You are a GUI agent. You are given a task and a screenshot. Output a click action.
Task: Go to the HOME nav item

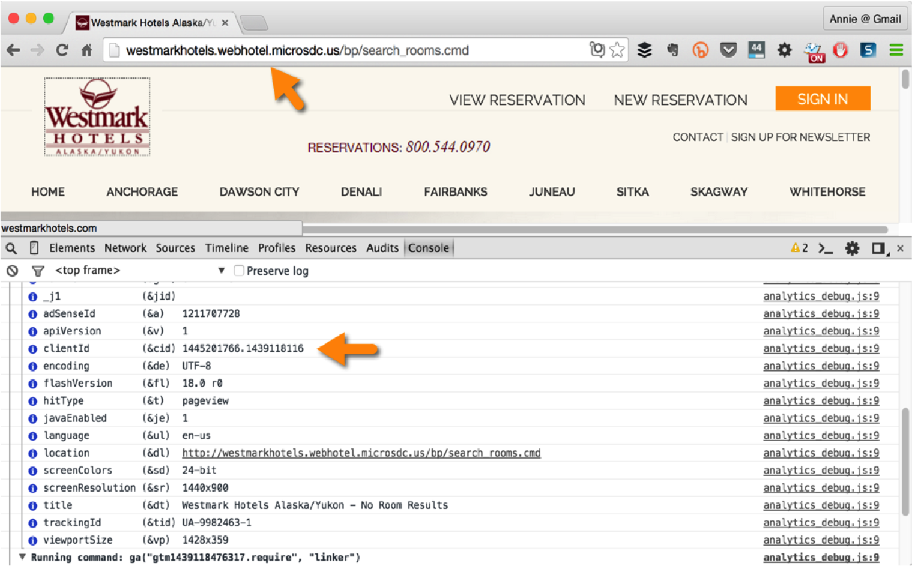pos(48,191)
